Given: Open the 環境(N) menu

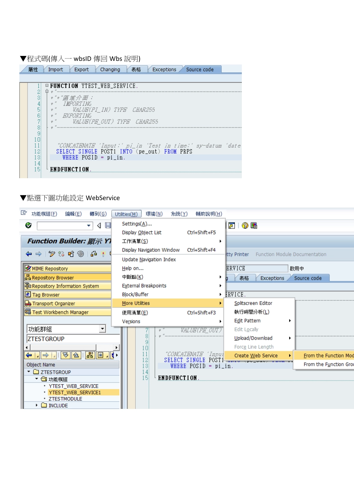Looking at the screenshot, I should 154,214.
